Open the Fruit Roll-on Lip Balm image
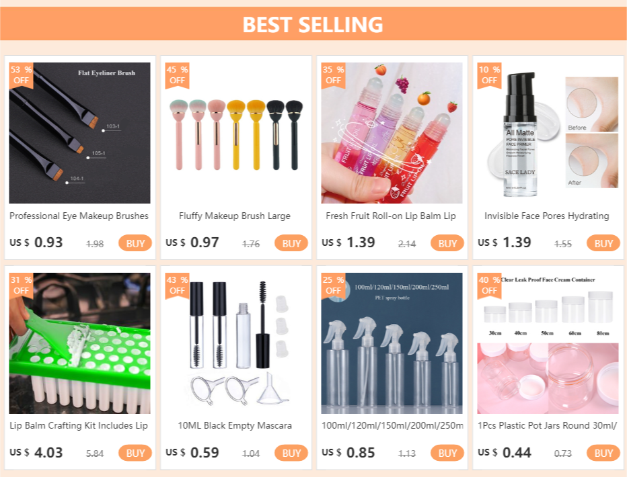 pyautogui.click(x=392, y=133)
